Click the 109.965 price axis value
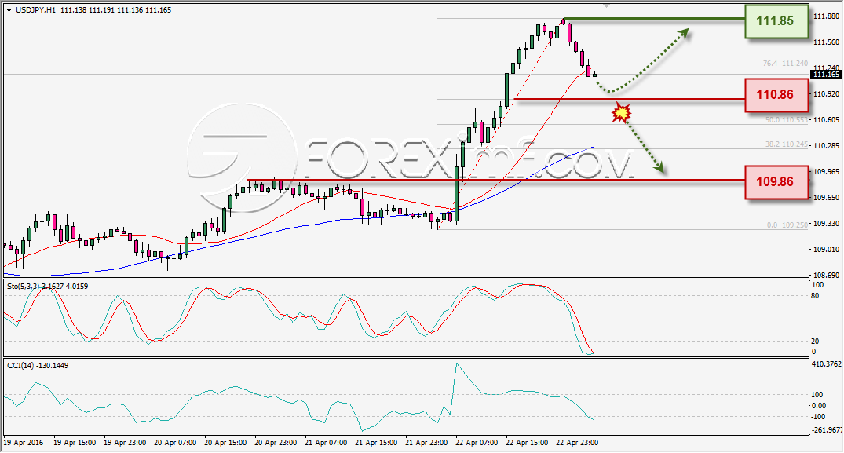 point(826,172)
